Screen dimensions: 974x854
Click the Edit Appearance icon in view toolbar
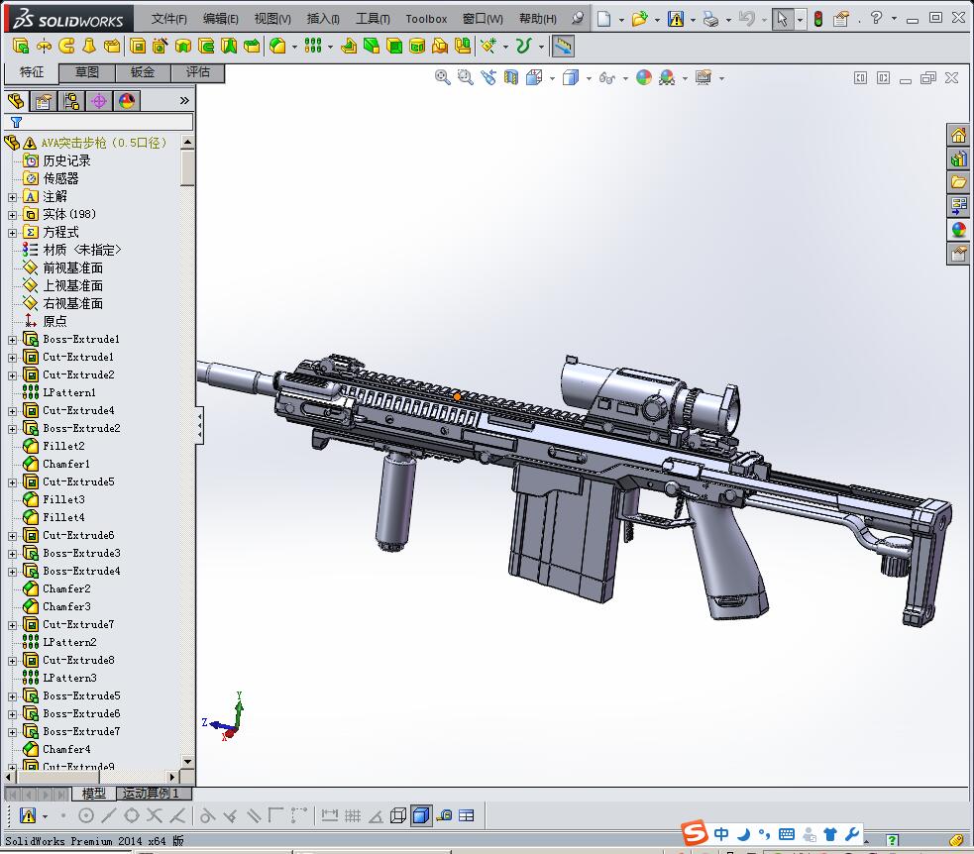pyautogui.click(x=644, y=77)
